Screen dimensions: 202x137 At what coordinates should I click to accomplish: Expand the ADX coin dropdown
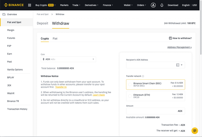click(x=68, y=59)
